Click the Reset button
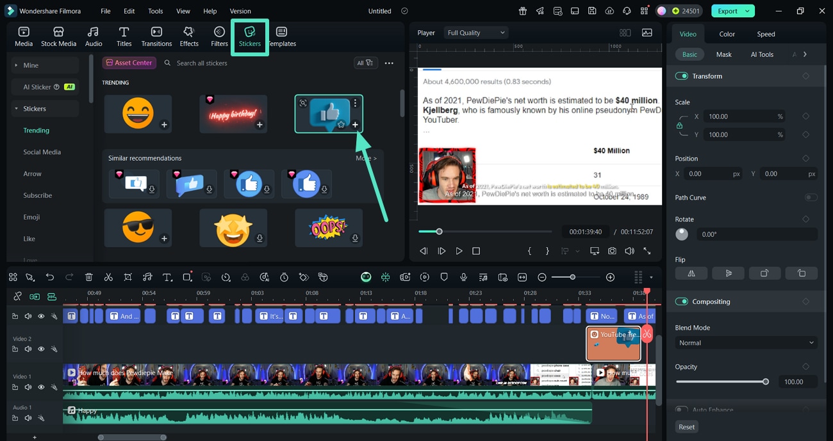 (x=687, y=427)
